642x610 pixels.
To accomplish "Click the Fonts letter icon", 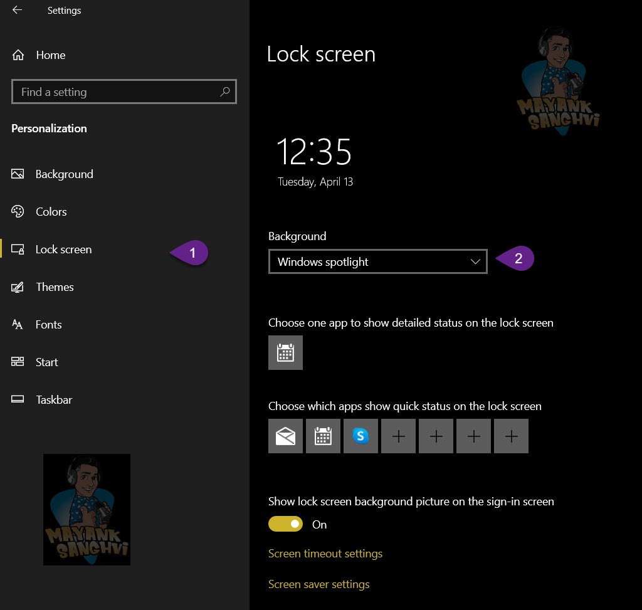I will (x=18, y=325).
